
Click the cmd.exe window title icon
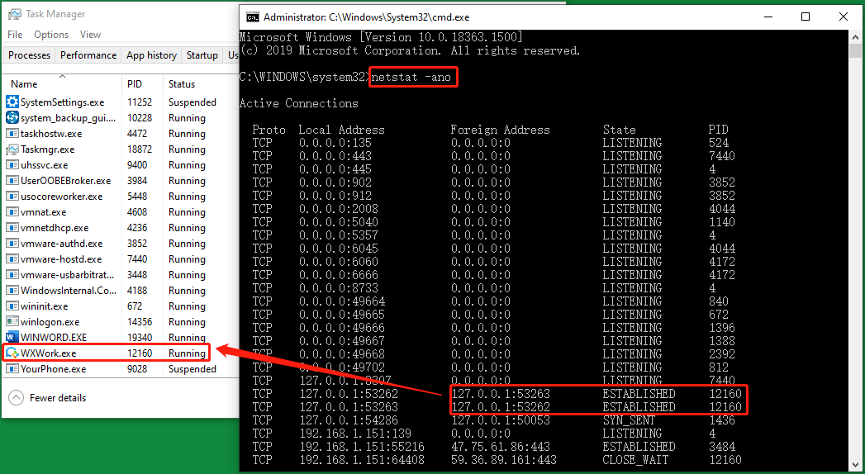(252, 17)
